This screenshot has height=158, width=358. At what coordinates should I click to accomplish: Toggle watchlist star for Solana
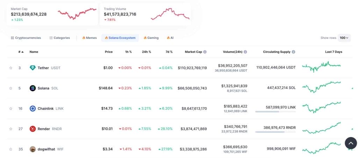click(x=10, y=88)
